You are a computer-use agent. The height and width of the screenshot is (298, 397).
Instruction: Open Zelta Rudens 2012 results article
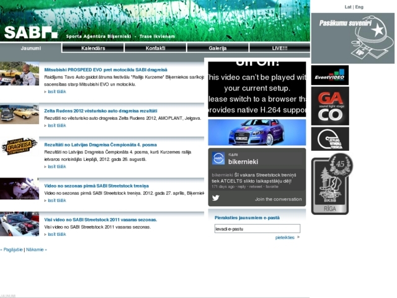coord(100,111)
